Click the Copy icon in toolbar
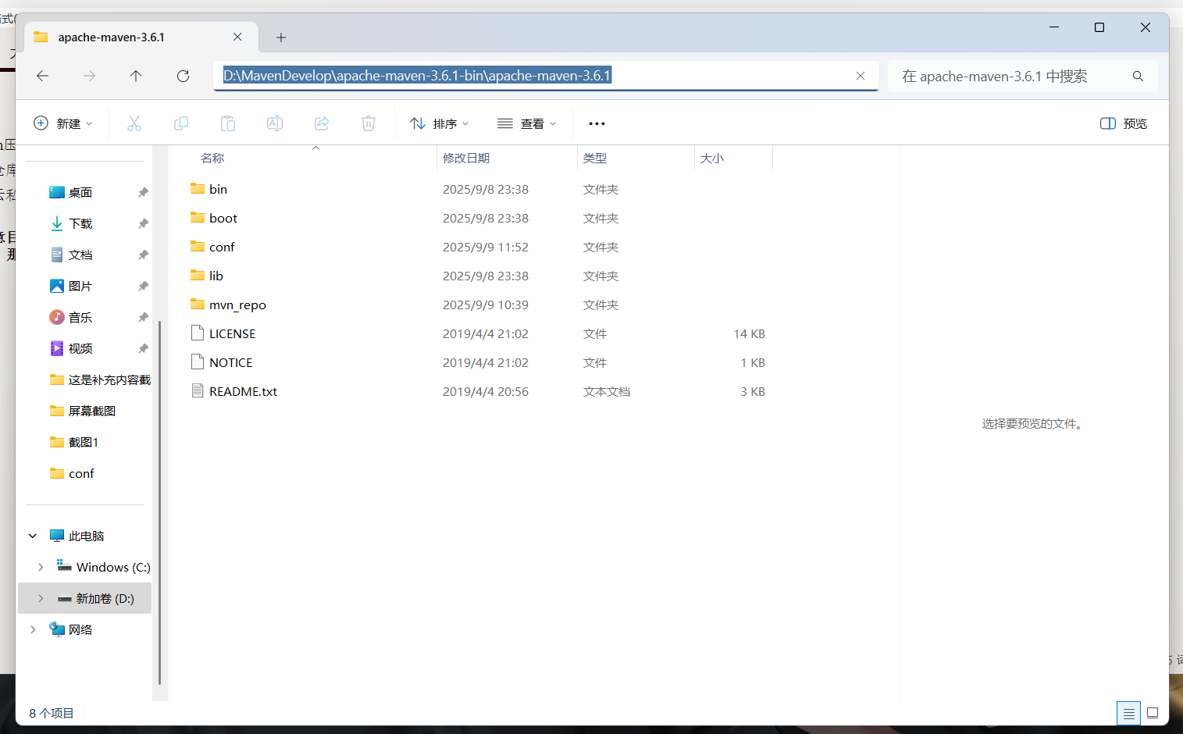This screenshot has width=1183, height=734. 181,123
